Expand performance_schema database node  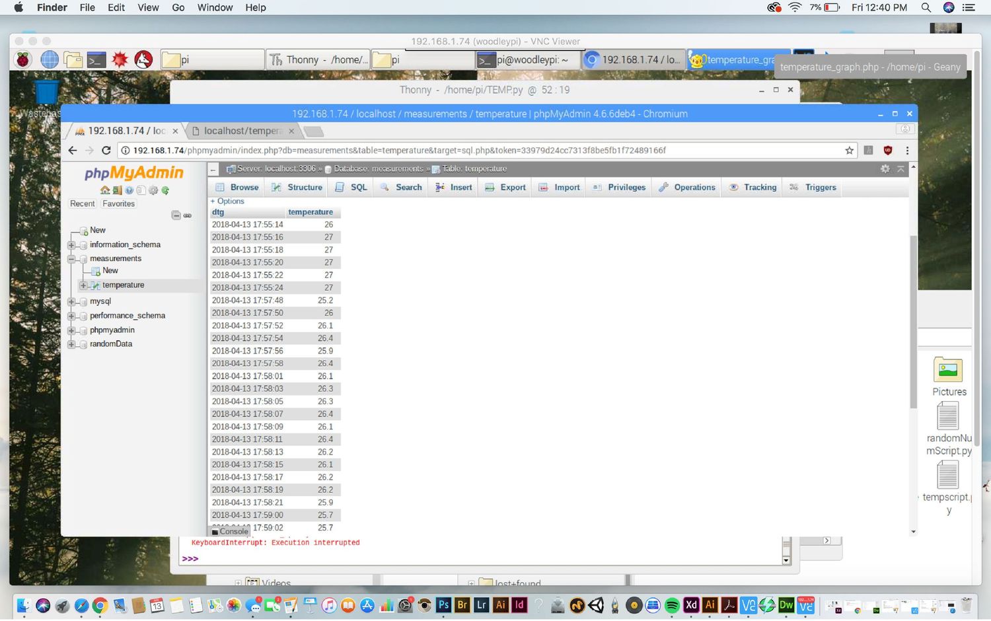[71, 316]
